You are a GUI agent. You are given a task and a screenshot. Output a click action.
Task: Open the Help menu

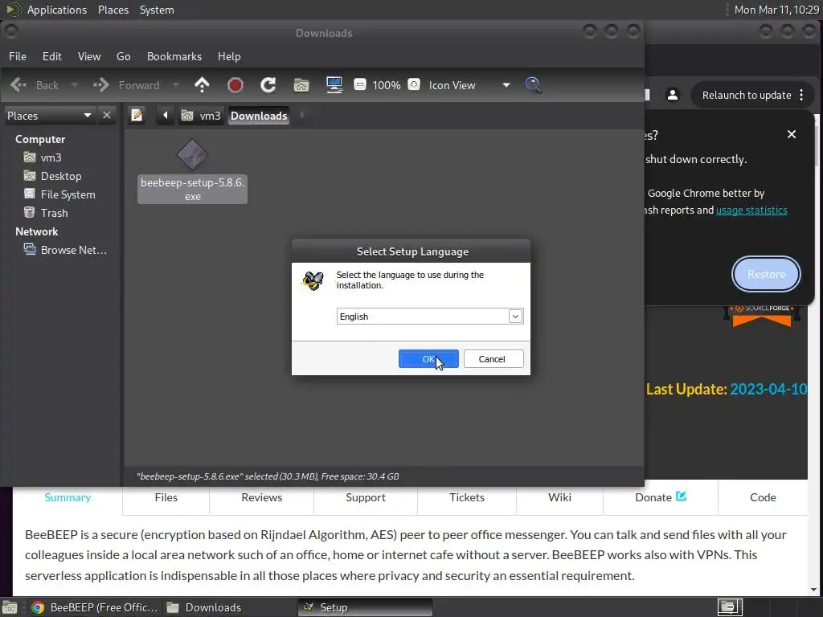(229, 56)
